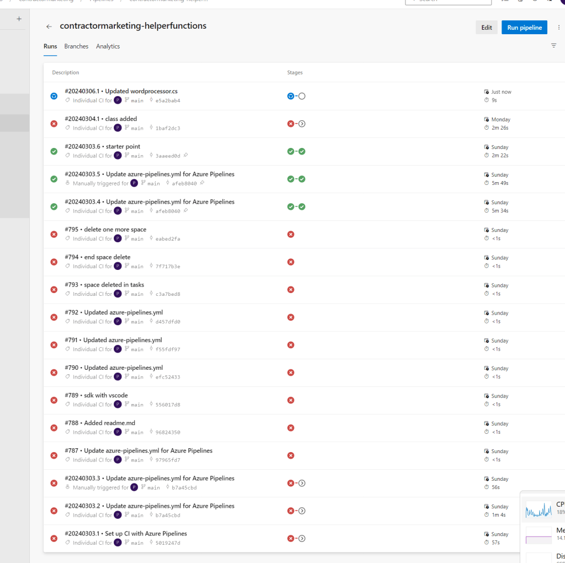Click pin icon next to commit 3aaeed0d

point(186,155)
